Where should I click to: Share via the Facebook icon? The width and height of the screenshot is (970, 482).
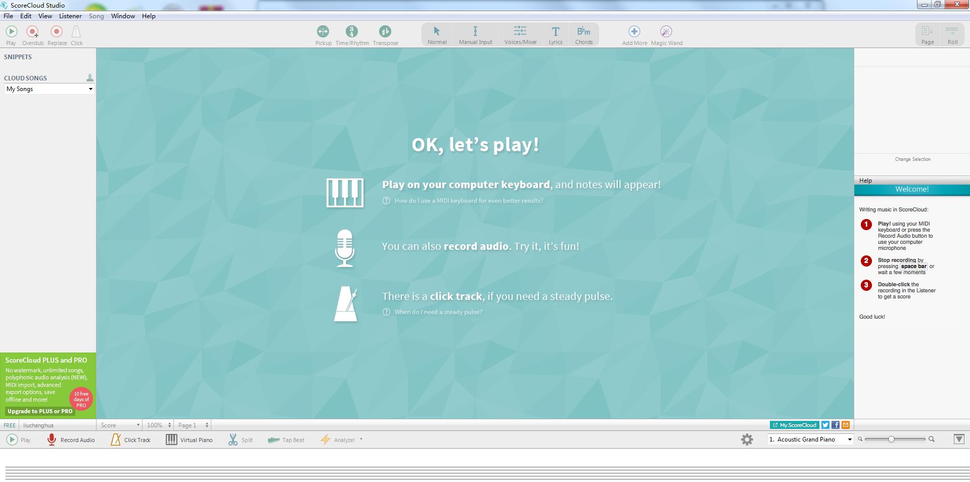(836, 425)
